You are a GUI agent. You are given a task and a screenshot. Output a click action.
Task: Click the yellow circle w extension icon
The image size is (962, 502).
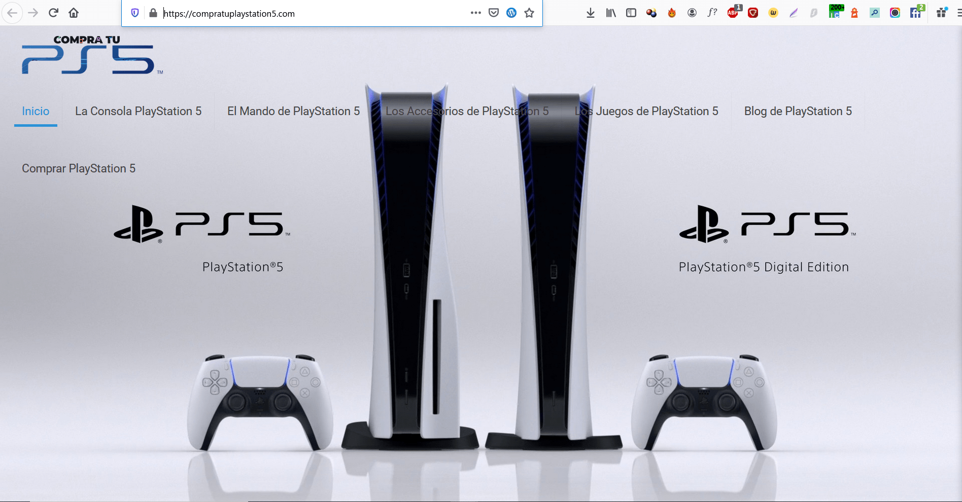click(773, 13)
